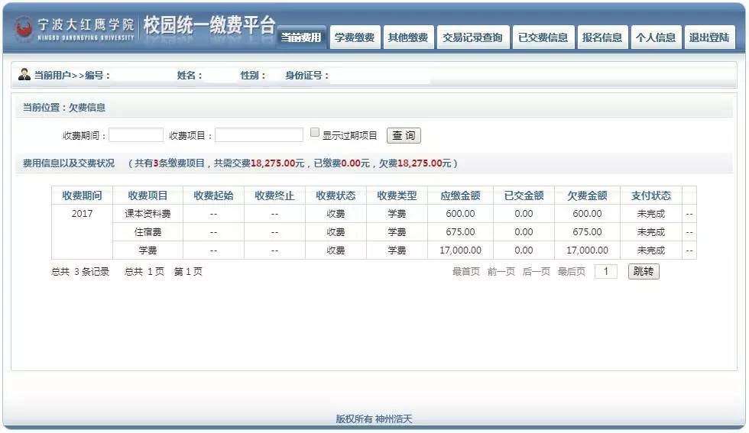This screenshot has width=749, height=433.
Task: Open the 个人信息 tab
Action: (656, 37)
